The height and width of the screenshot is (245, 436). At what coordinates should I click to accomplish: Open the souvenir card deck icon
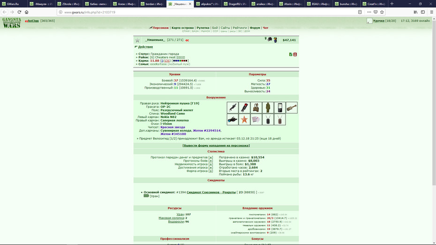pos(256,119)
